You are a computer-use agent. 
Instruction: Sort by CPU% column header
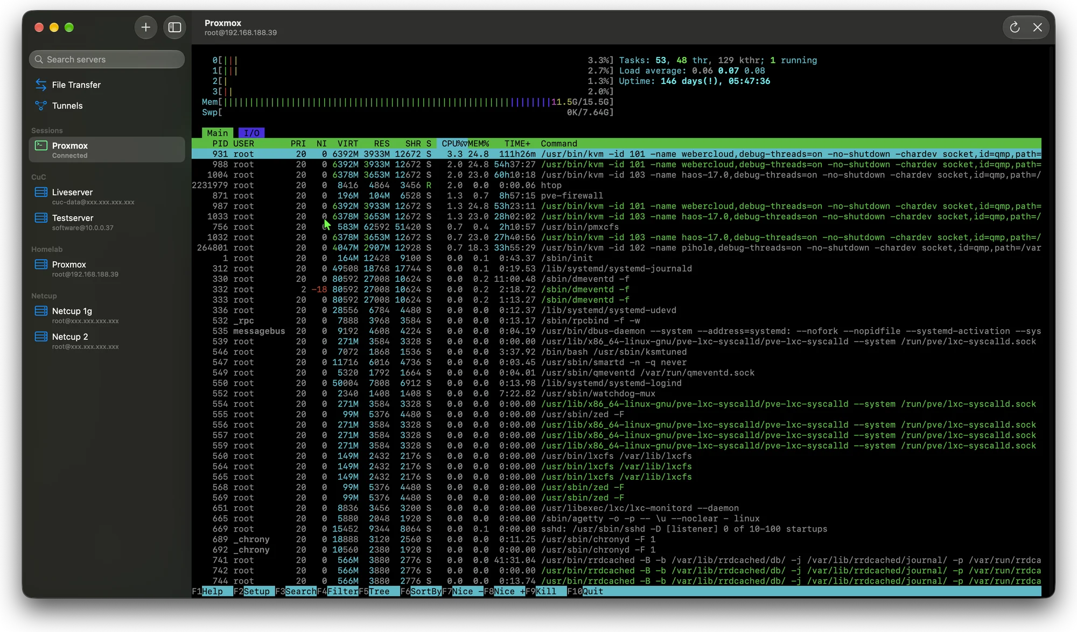pyautogui.click(x=452, y=144)
